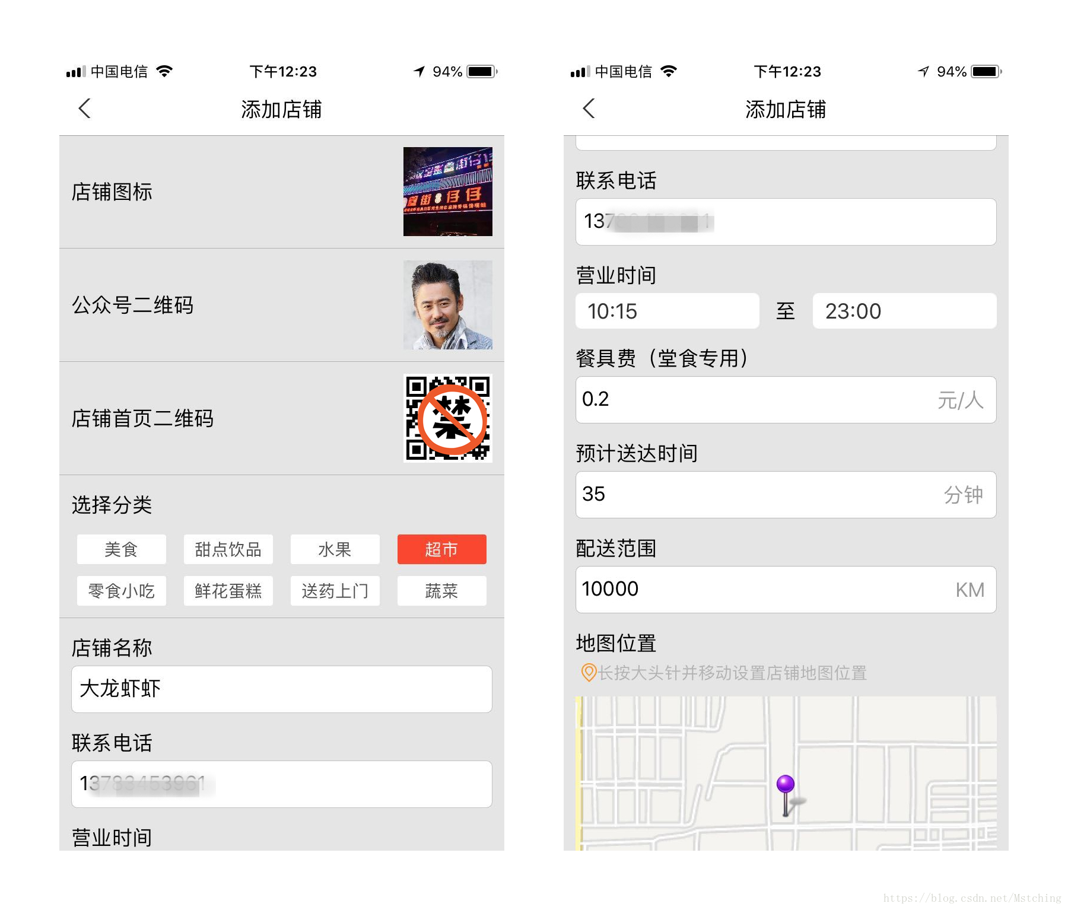1068x910 pixels.
Task: Edit the 联系电话 field on left screen
Action: (282, 784)
